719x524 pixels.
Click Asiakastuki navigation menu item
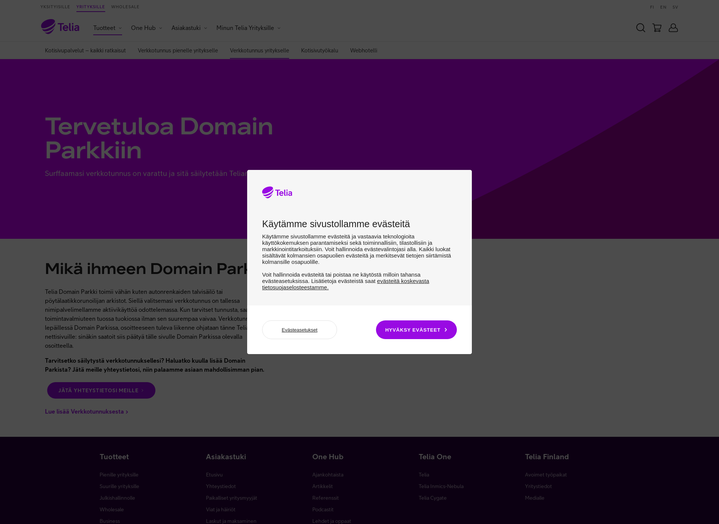tap(186, 27)
